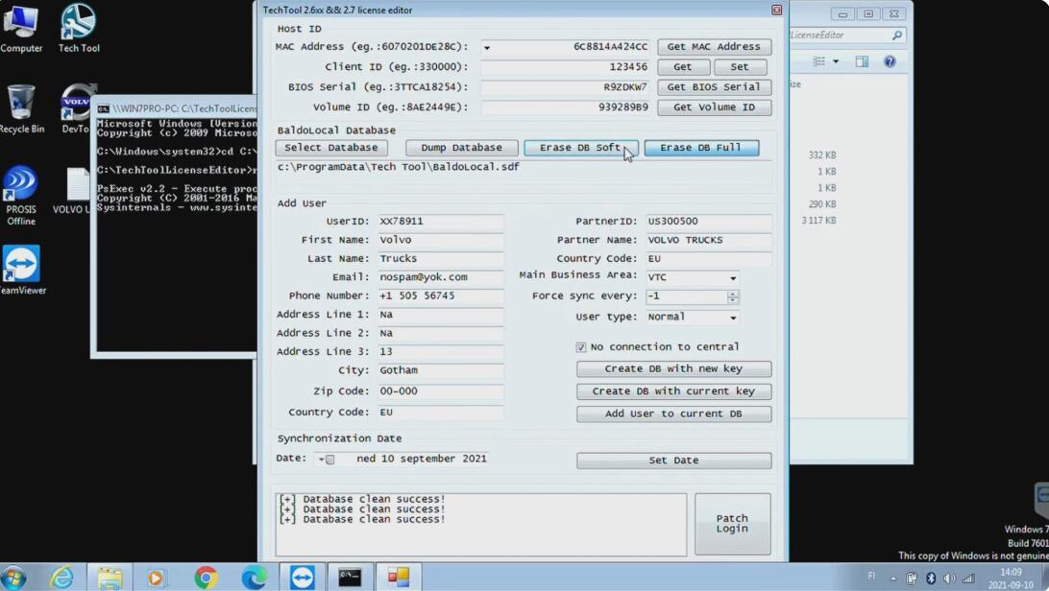Toggle the No connection to central checkbox
This screenshot has width=1049, height=591.
click(x=581, y=346)
